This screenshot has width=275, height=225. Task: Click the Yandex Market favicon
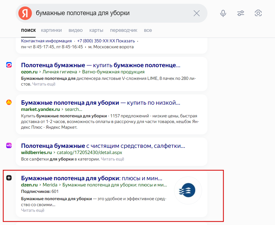coord(9,102)
